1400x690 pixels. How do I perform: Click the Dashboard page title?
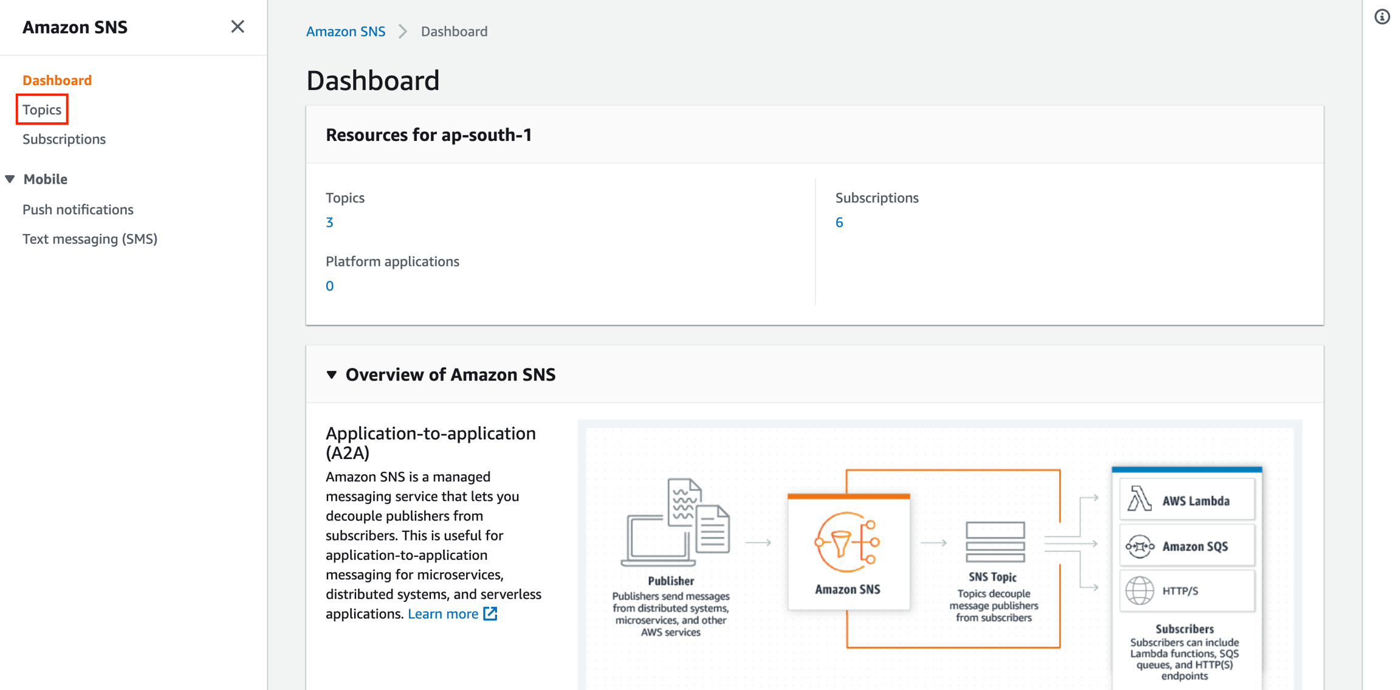pos(373,81)
